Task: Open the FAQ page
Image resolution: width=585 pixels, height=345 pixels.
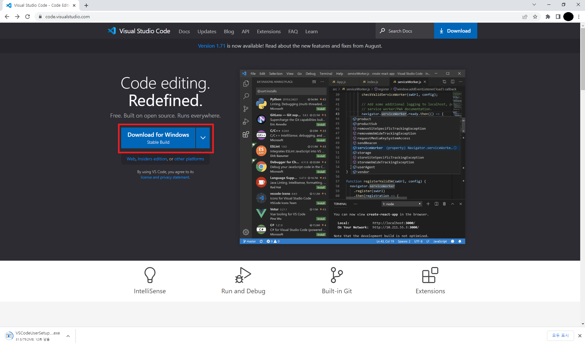Action: (x=293, y=31)
